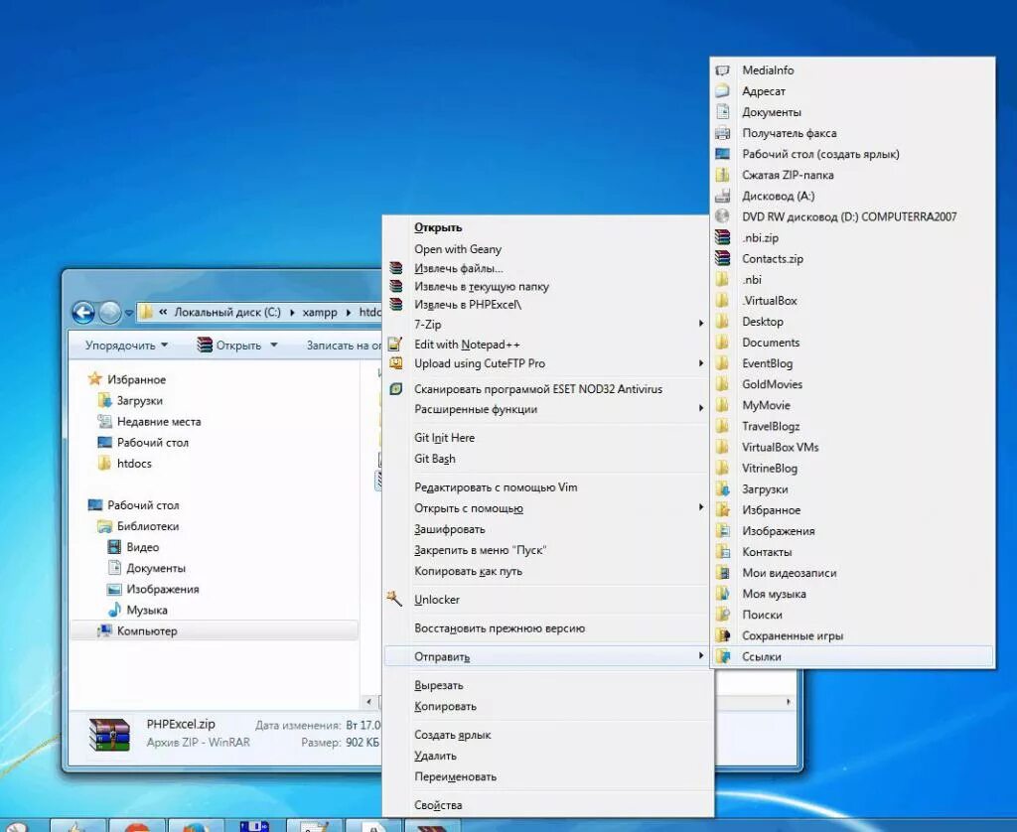Screen dimensions: 1017x832
Task: Click the WinRAR icon in the taskbar
Action: 433,827
